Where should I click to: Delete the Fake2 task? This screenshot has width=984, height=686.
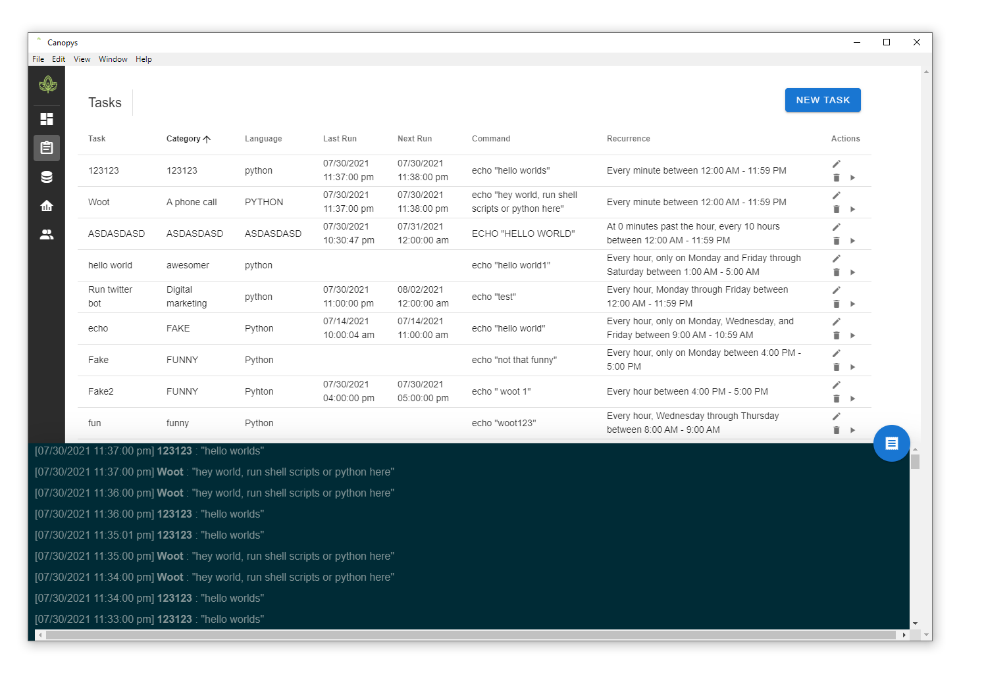coord(837,399)
